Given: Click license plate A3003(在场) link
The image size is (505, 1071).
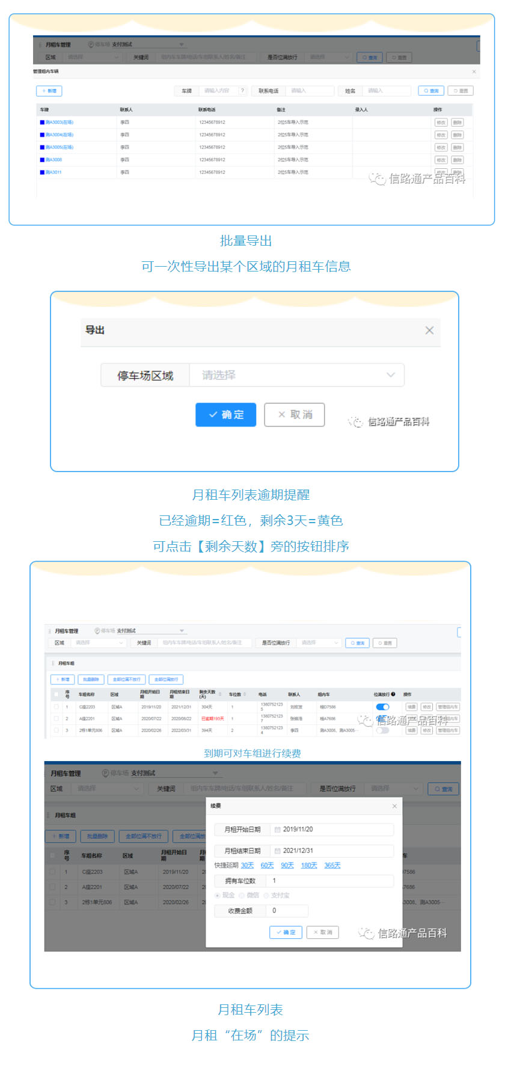Looking at the screenshot, I should [x=59, y=122].
